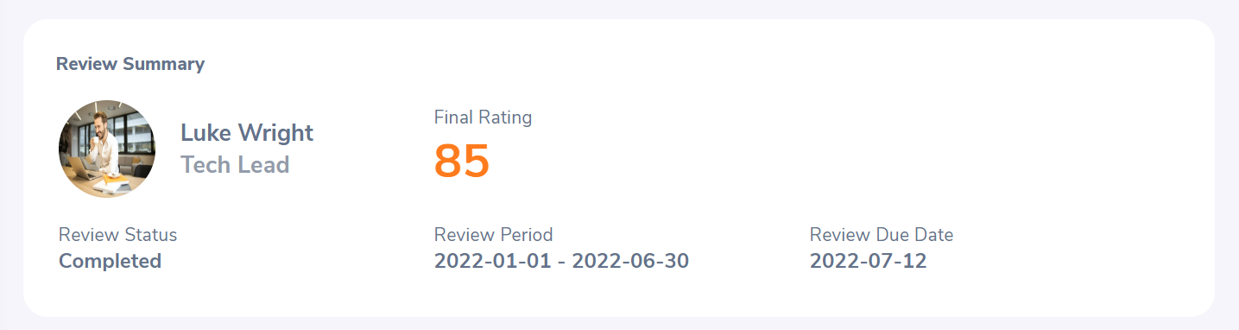
Task: Click the word Summary in card heading
Action: (163, 64)
